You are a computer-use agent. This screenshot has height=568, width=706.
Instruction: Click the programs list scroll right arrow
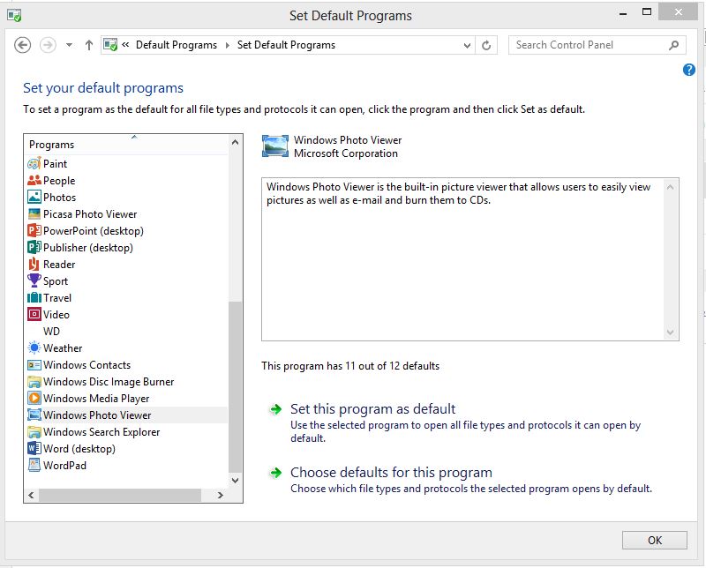[220, 495]
